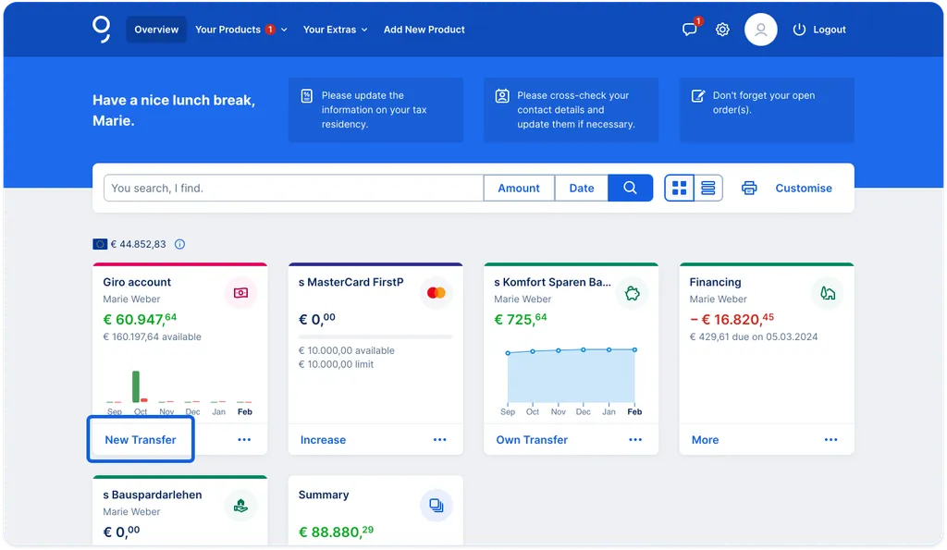Click the s MasterCard FirstP title
This screenshot has width=947, height=550.
pyautogui.click(x=351, y=282)
